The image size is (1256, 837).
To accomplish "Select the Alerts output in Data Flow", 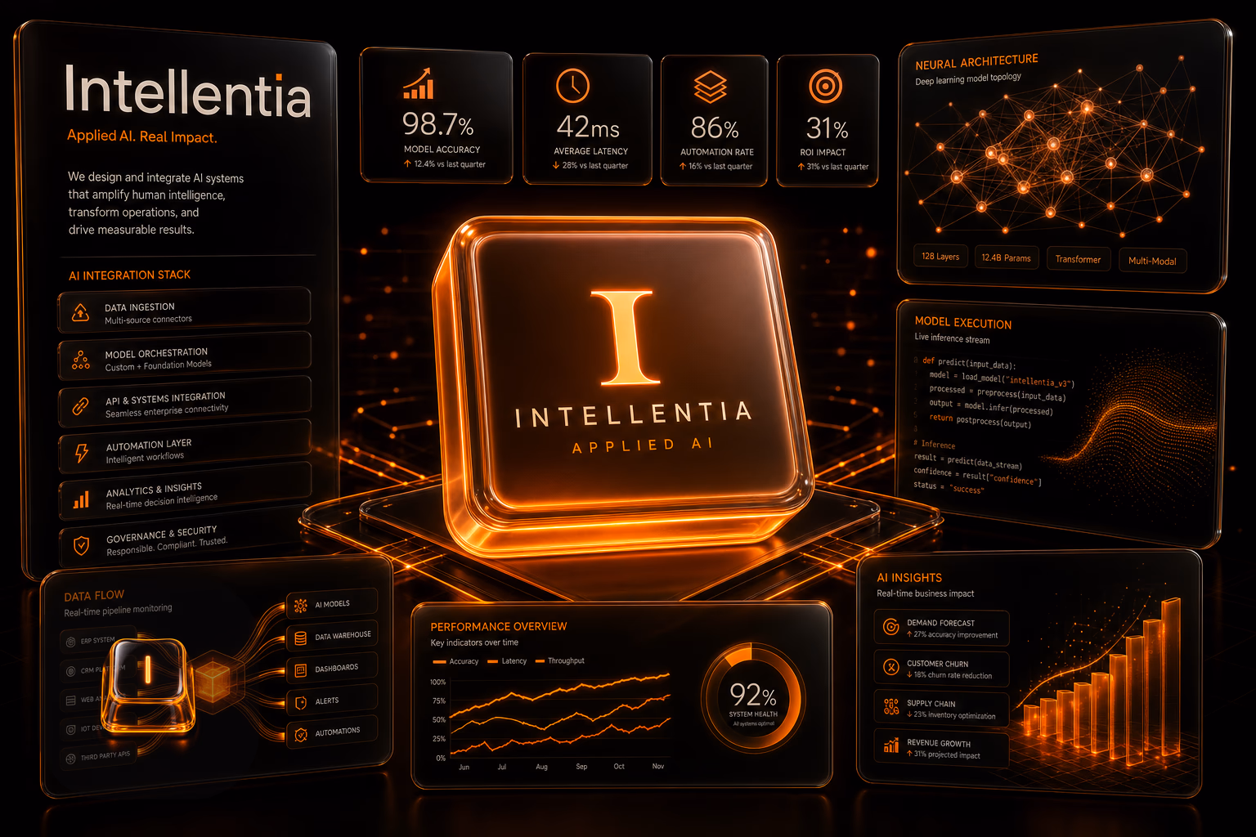I will click(x=332, y=700).
